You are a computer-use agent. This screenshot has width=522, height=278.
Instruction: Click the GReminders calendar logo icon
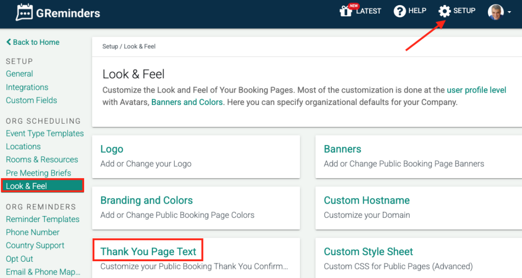(x=24, y=12)
